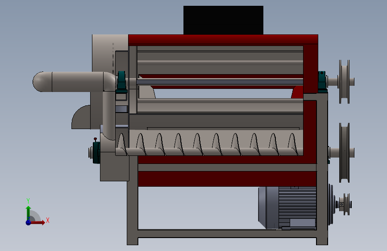Viewport: 387px width, 251px height.
Task: Select the bottom horizontal frame beam
Action: 227,234
